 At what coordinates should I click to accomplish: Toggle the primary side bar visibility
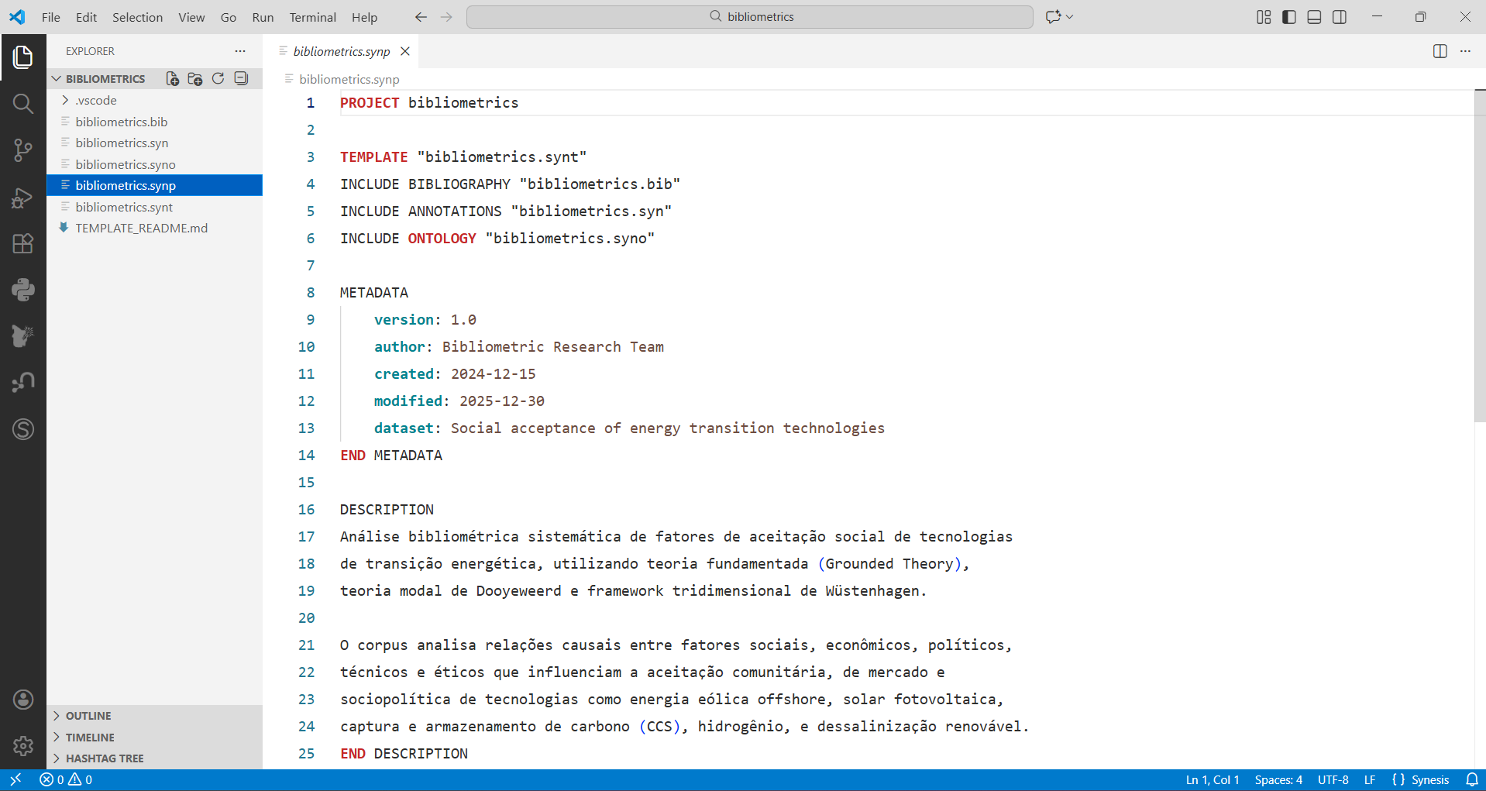point(1289,17)
